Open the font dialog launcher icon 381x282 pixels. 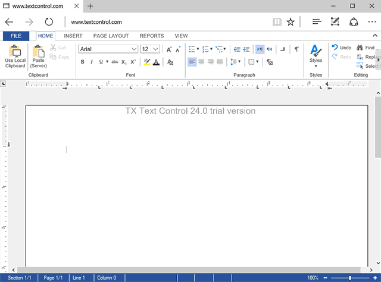(x=170, y=62)
